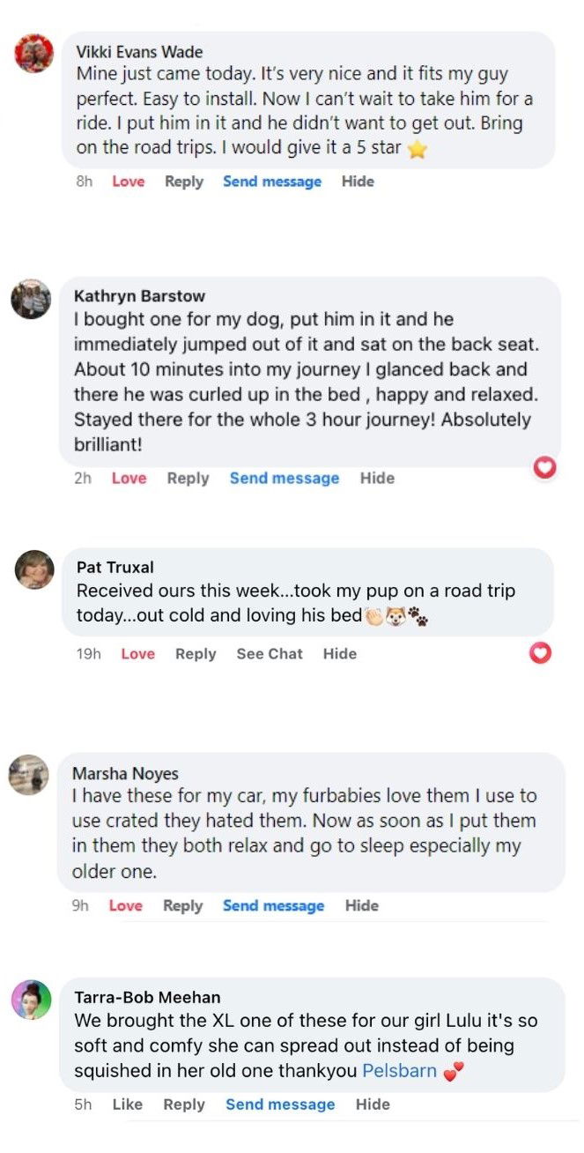The image size is (584, 1153).
Task: Open Pat Truxal's profile avatar
Action: click(x=35, y=569)
